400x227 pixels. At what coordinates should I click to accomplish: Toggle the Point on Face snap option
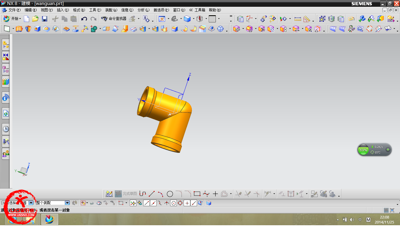click(x=201, y=203)
